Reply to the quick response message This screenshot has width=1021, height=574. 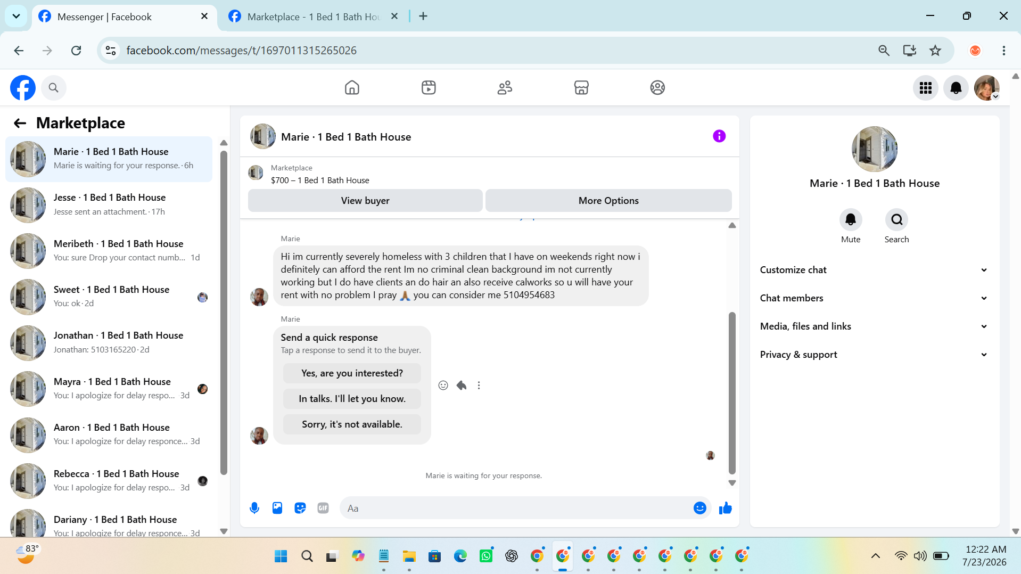click(x=462, y=386)
